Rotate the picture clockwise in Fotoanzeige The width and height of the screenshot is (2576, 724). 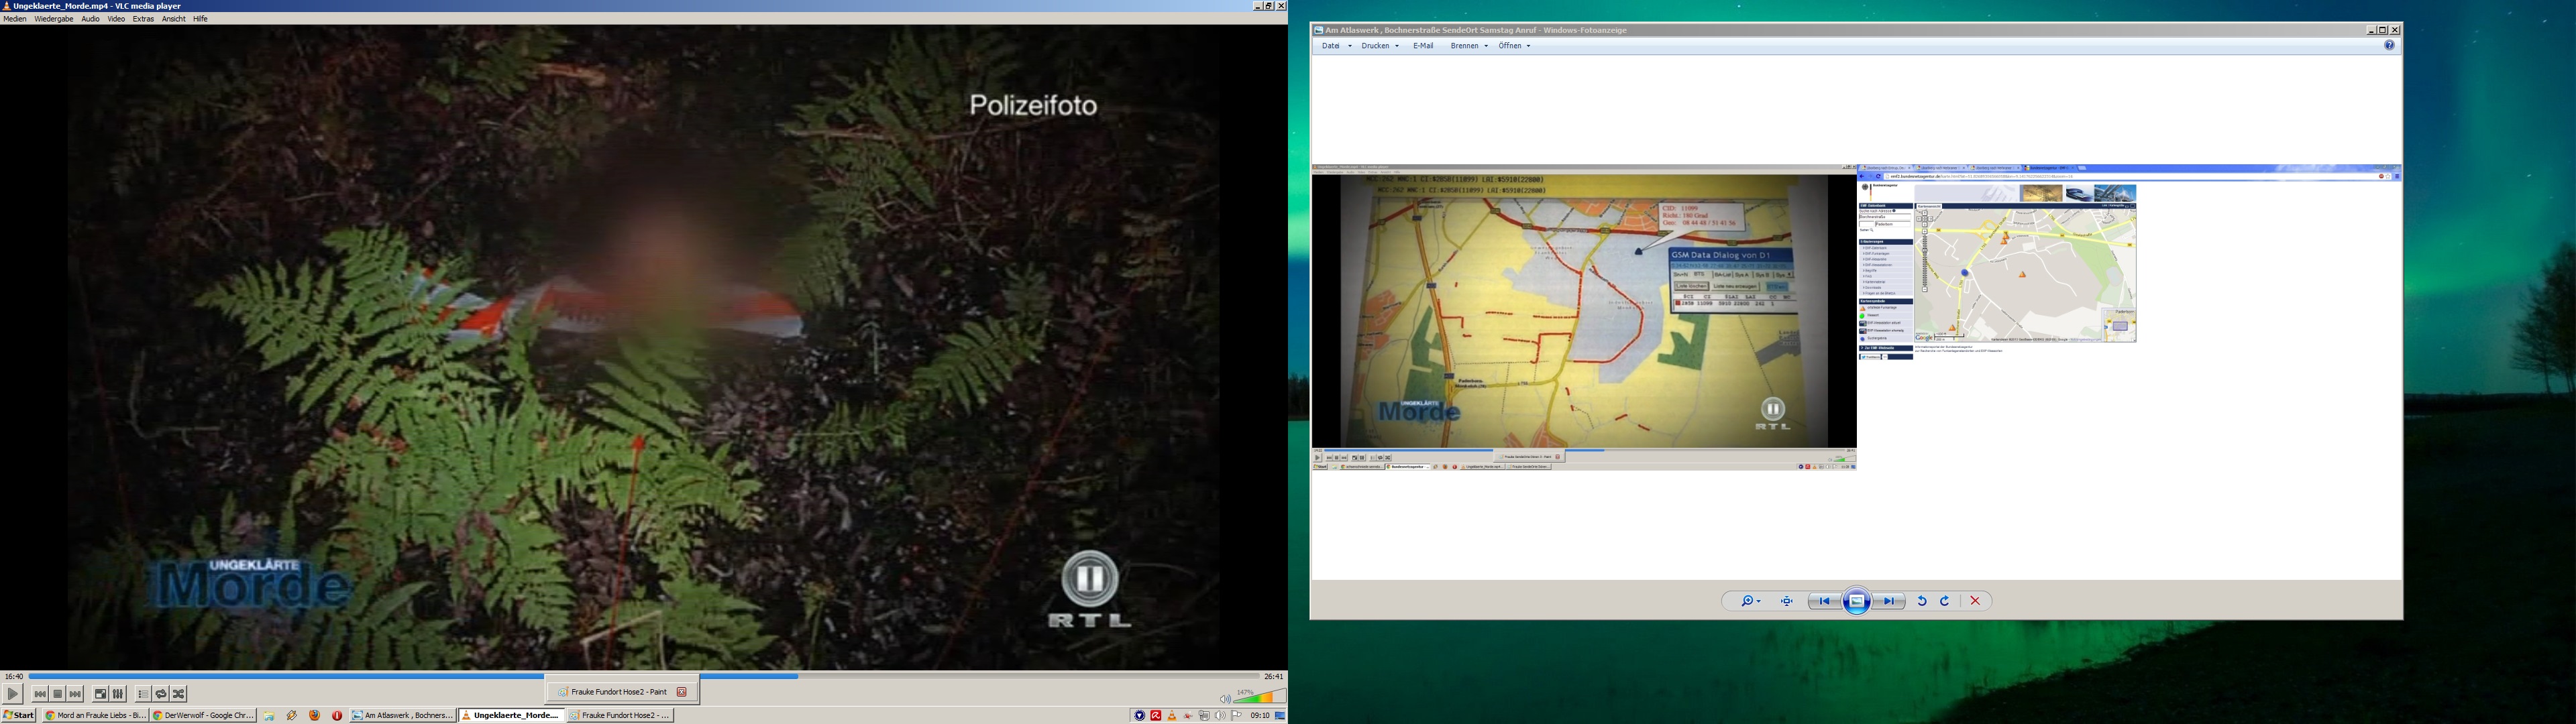coord(1945,602)
